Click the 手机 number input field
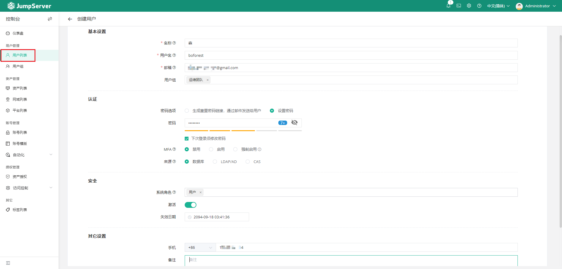 (x=366, y=248)
